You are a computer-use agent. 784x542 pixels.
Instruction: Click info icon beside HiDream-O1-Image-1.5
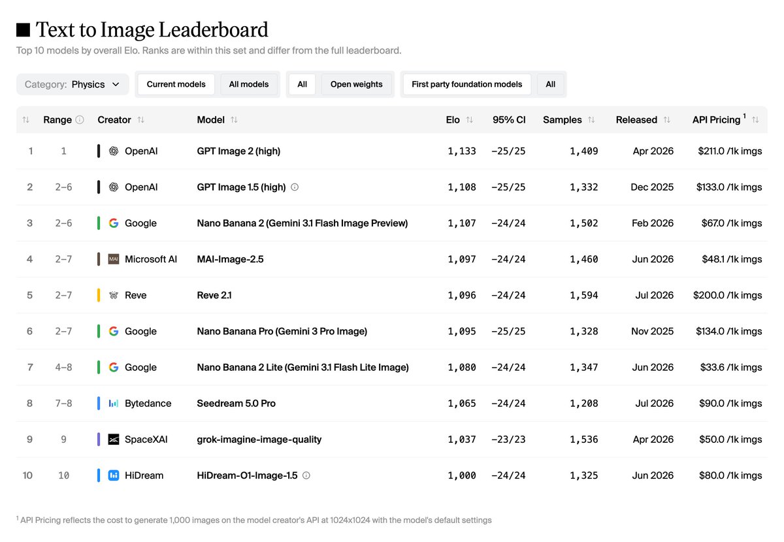[x=306, y=475]
